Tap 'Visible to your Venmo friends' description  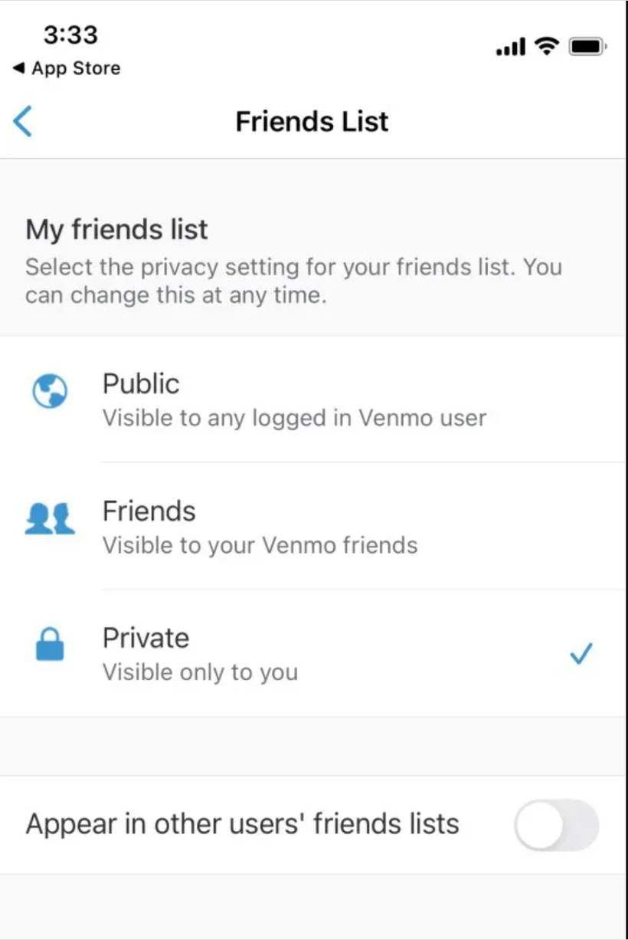point(260,546)
